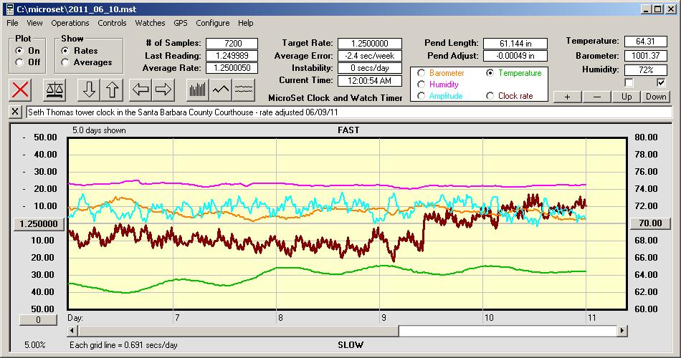The height and width of the screenshot is (358, 681).
Task: Click the Barometer value field
Action: (x=645, y=56)
